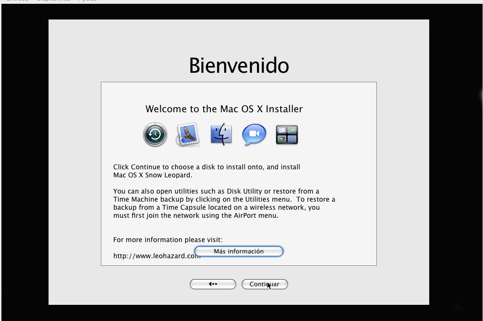Viewport: 483px width, 321px height.
Task: Click the http://www.leohazard.com address text
Action: click(x=157, y=256)
